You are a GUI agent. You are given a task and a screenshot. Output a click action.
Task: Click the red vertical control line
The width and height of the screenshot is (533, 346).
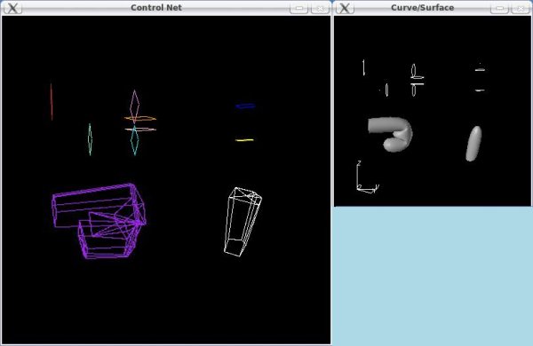52,102
